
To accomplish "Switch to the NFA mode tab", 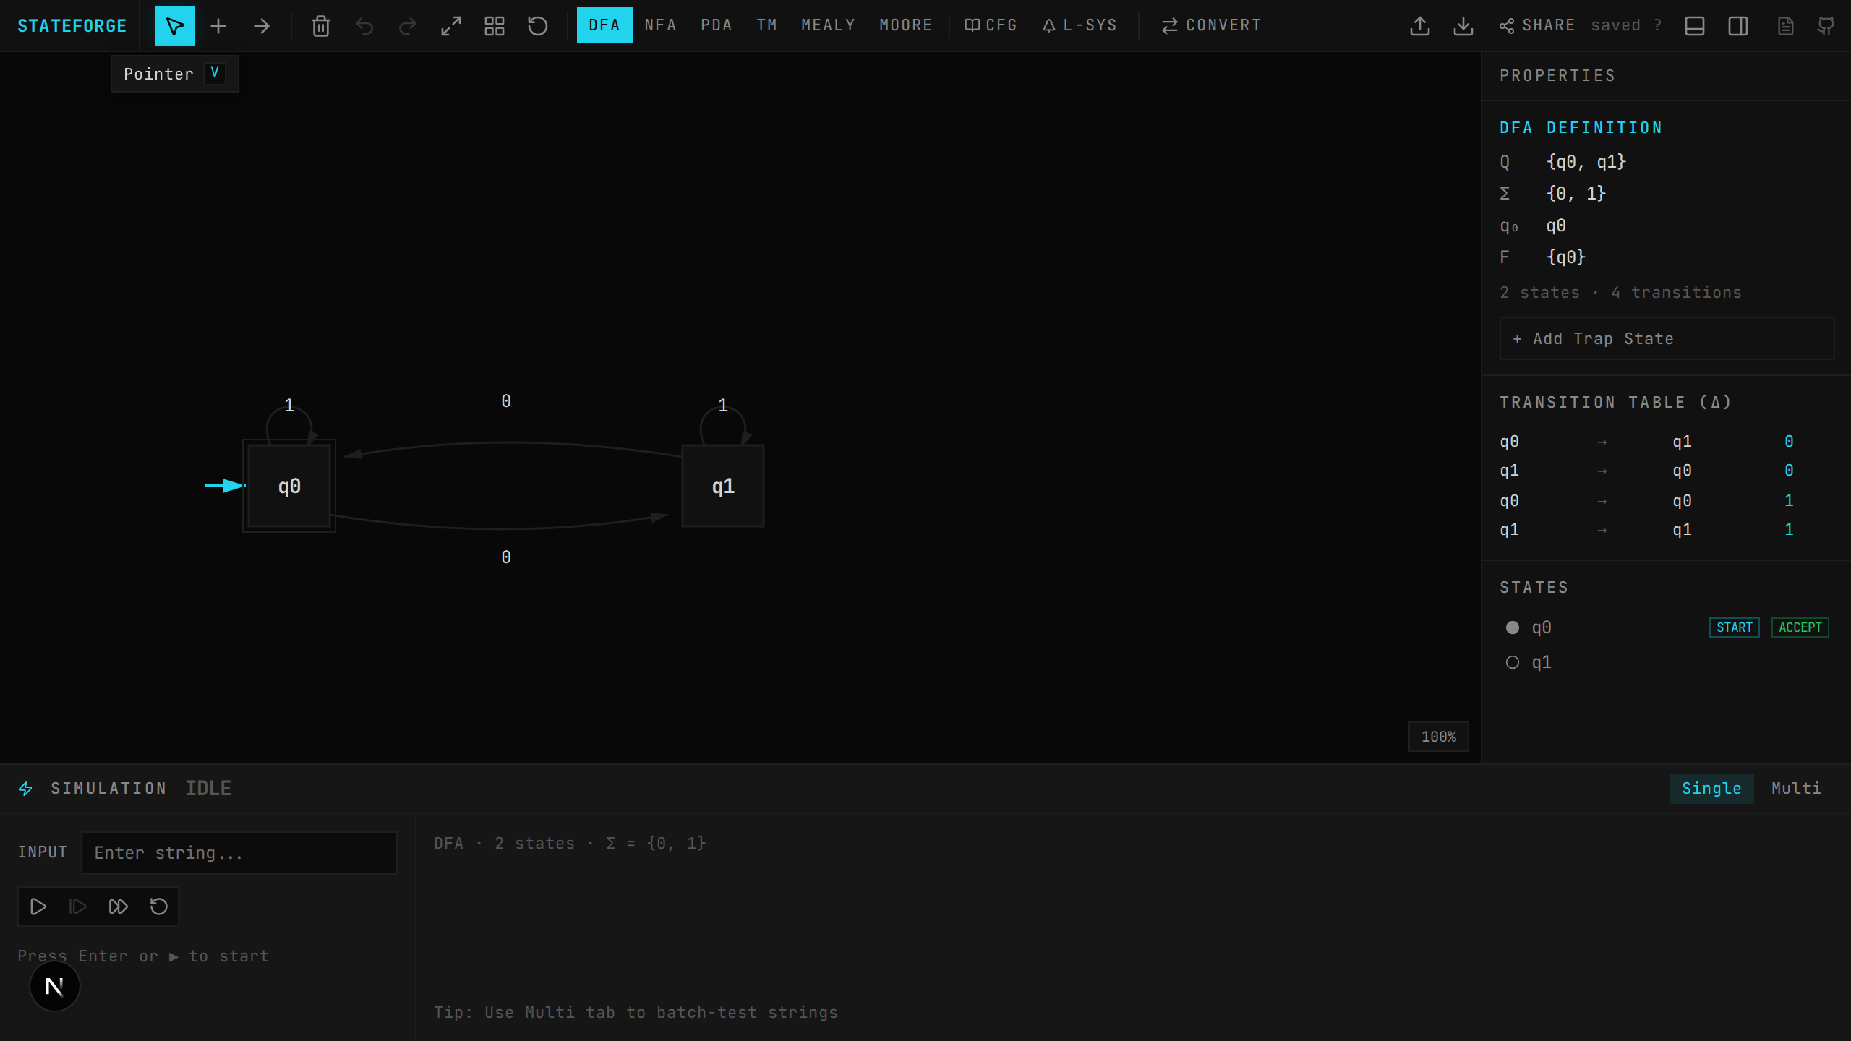I will click(659, 25).
